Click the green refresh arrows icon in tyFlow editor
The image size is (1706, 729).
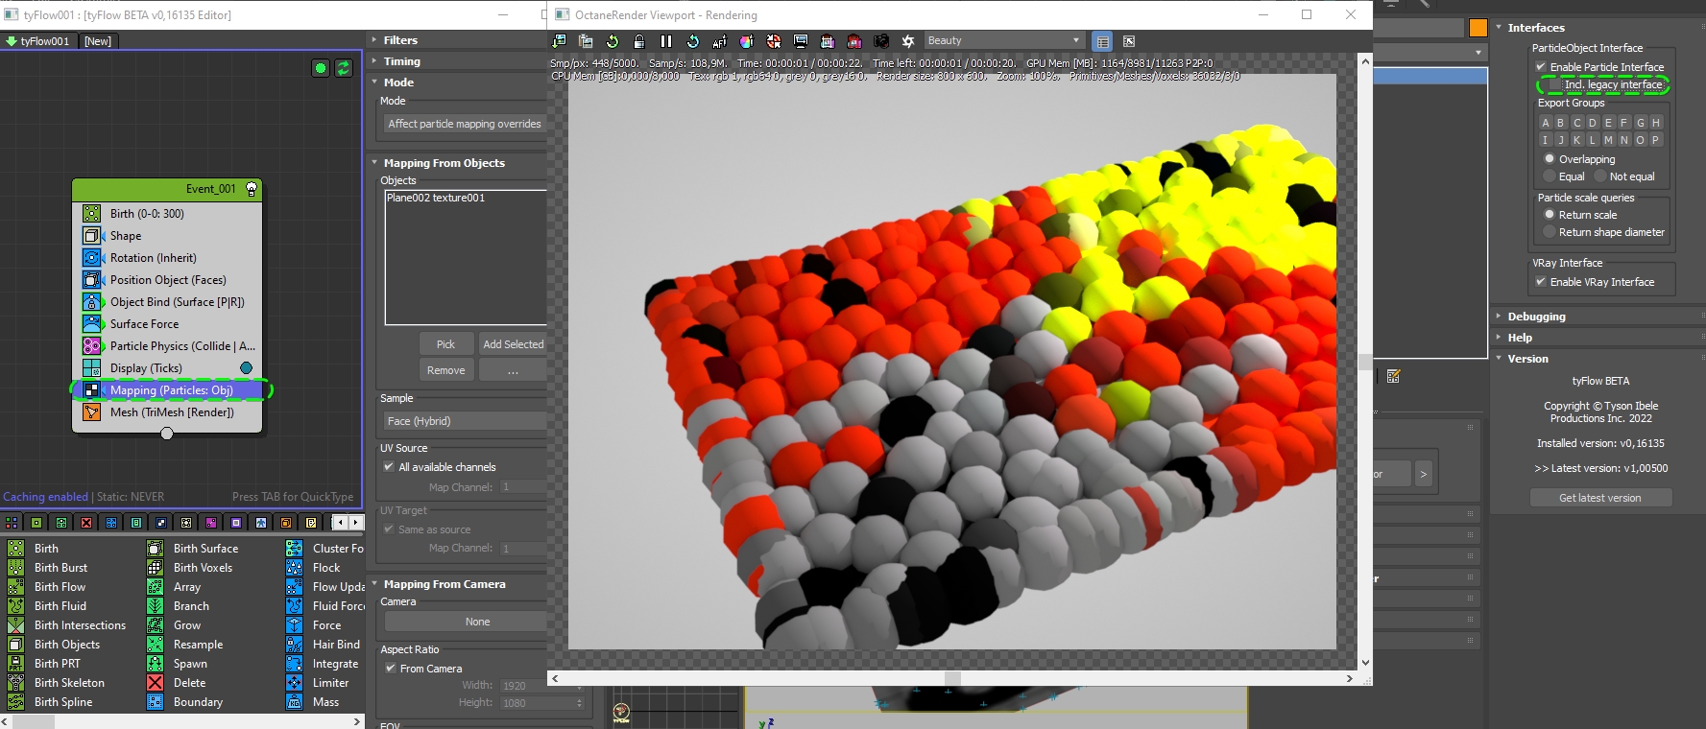tap(343, 68)
